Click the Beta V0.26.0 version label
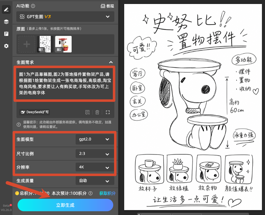This screenshot has width=265, height=215. click(6, 208)
